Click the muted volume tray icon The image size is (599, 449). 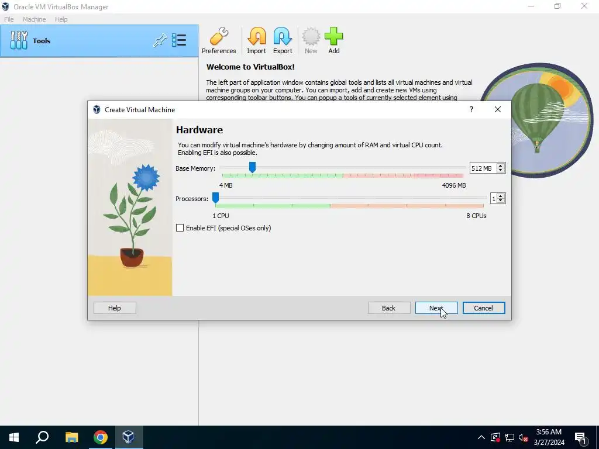tap(524, 437)
